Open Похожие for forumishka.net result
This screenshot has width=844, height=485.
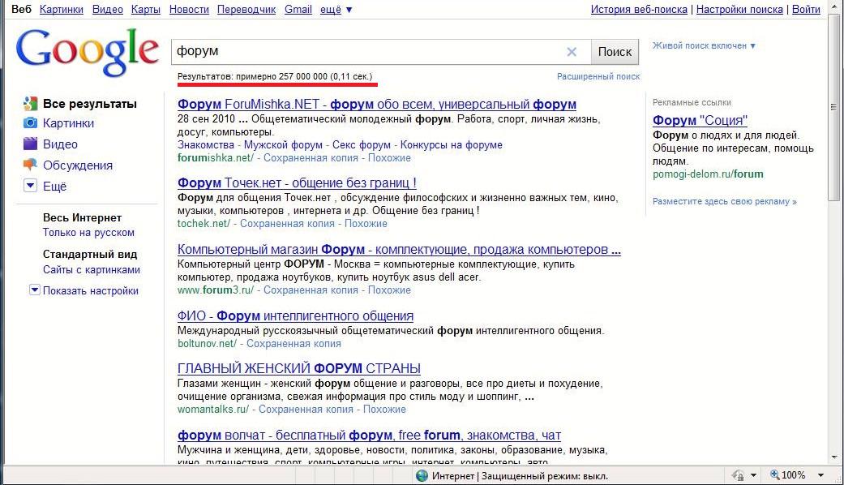coord(389,157)
